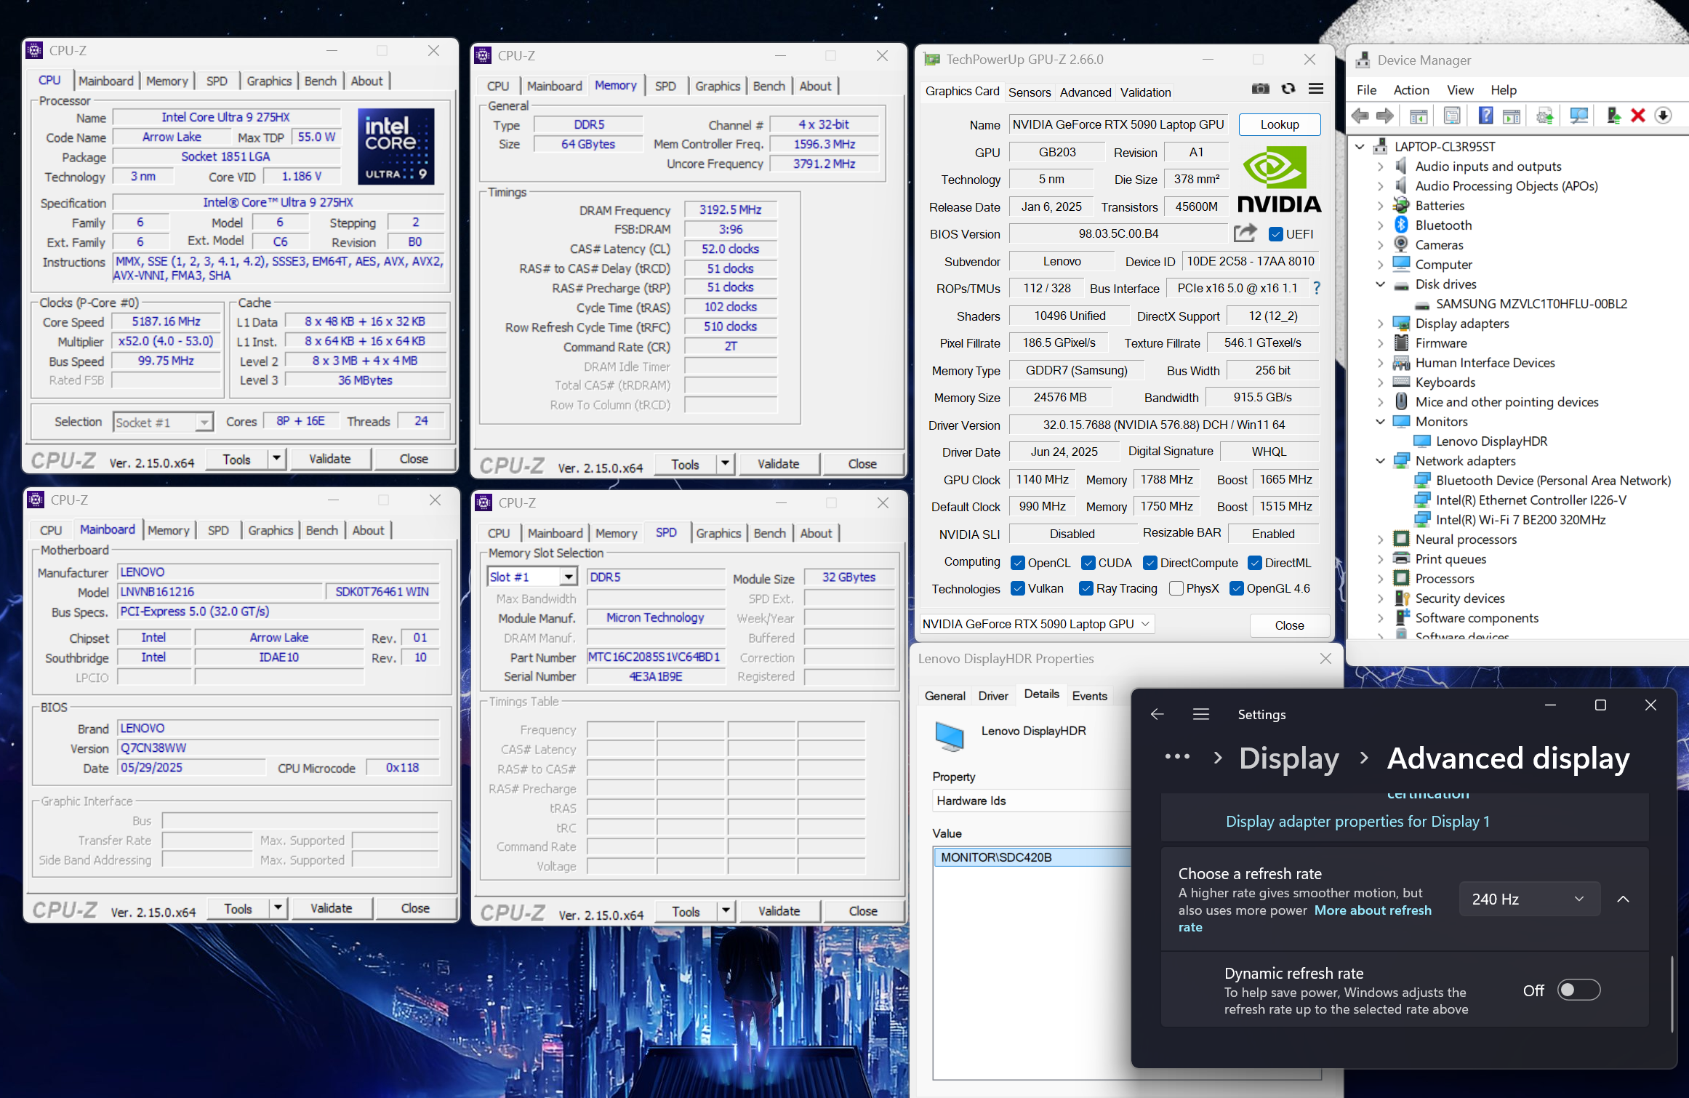Click the GPU-Z refresh arrows icon
Screen dimensions: 1689x1098
click(1288, 89)
